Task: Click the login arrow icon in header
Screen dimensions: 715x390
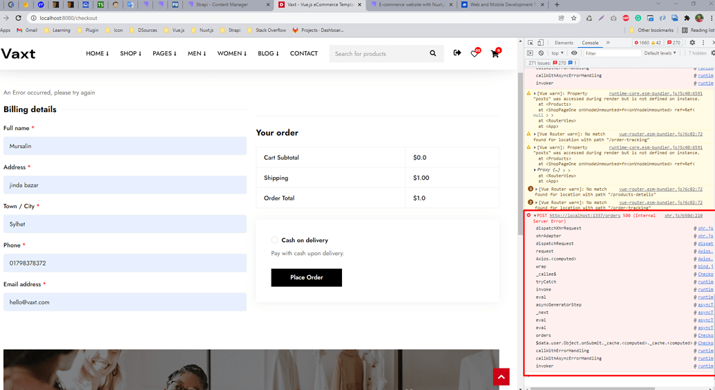Action: [x=457, y=53]
